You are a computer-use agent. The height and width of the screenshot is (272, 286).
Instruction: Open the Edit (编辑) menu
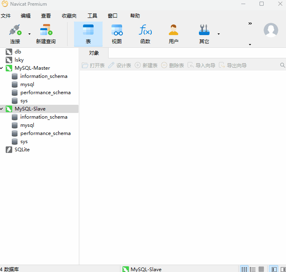pyautogui.click(x=26, y=16)
